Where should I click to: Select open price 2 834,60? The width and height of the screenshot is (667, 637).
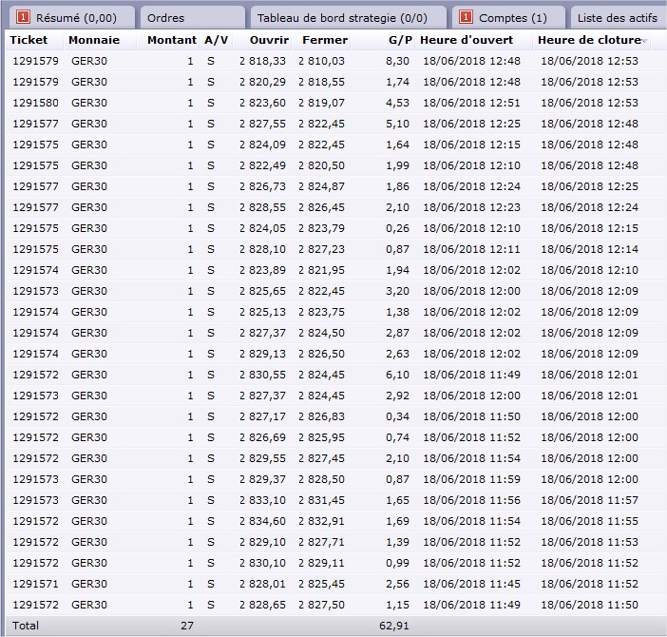[x=262, y=521]
